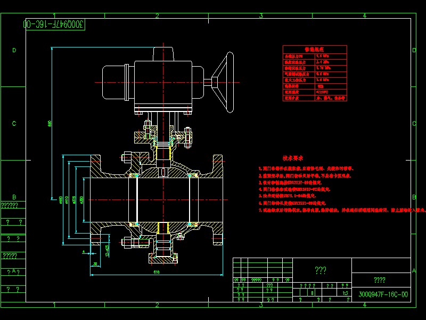Click the 8 sheet quantity cell in title block

[312, 292]
